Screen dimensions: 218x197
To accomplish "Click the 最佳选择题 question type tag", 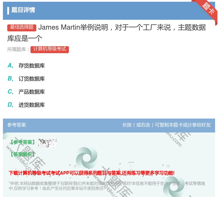I will [x=22, y=28].
